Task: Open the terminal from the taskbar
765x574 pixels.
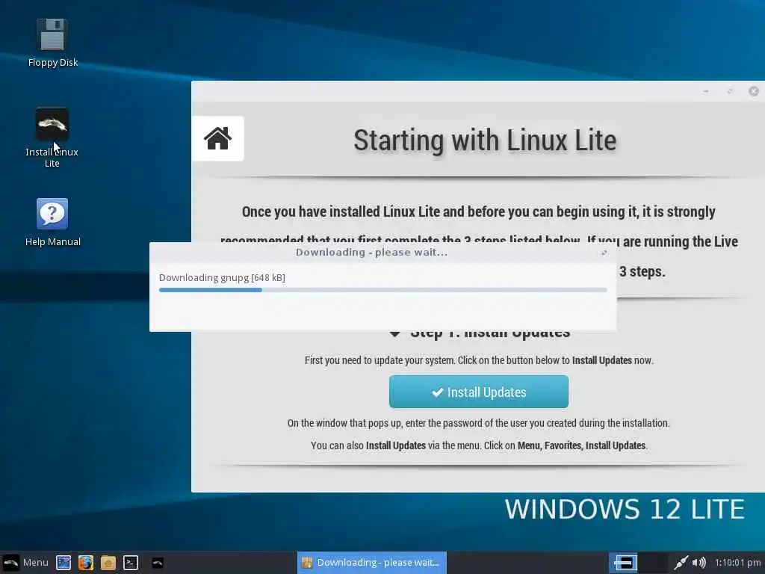Action: point(130,563)
